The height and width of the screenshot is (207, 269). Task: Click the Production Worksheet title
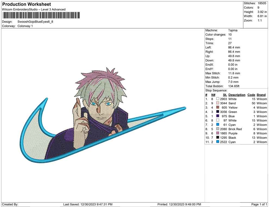(27, 4)
